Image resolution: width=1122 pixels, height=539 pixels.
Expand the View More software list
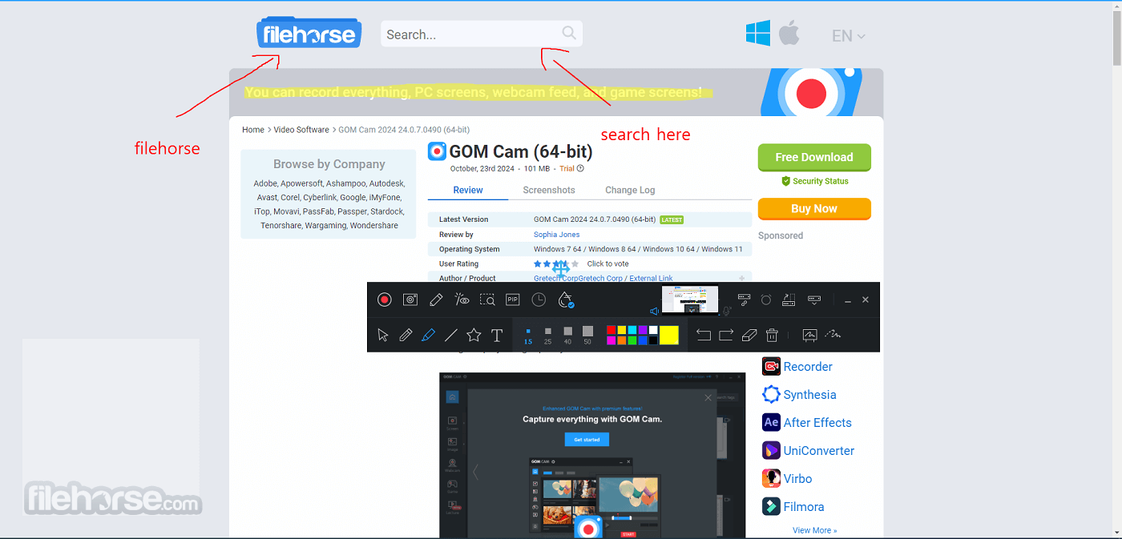(814, 530)
